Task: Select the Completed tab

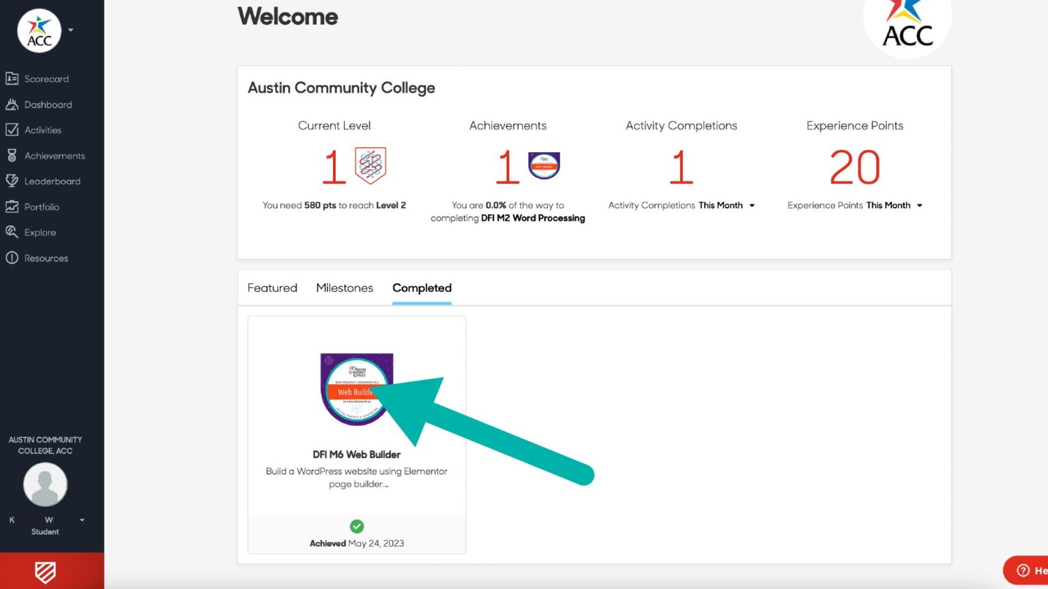Action: click(x=422, y=288)
